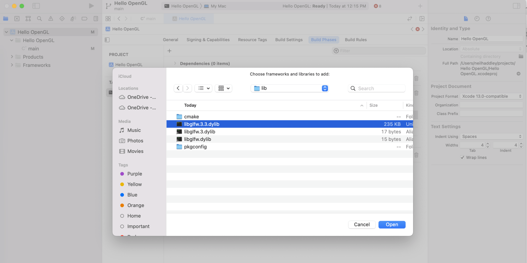Viewport: 527px width, 263px height.
Task: Open the source control navigator icon
Action: [x=17, y=19]
